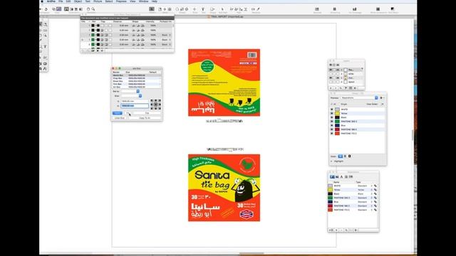Click the plus icon at bottom of Separations panel
Screen dimensions: 456x256
coord(336,230)
